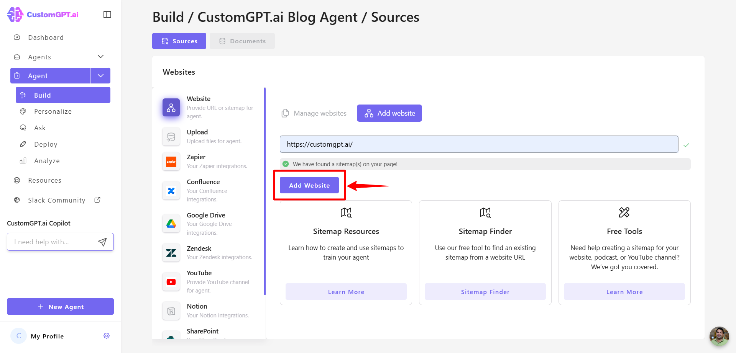The height and width of the screenshot is (353, 736).
Task: Select the Zendesk integration icon
Action: [x=171, y=253]
